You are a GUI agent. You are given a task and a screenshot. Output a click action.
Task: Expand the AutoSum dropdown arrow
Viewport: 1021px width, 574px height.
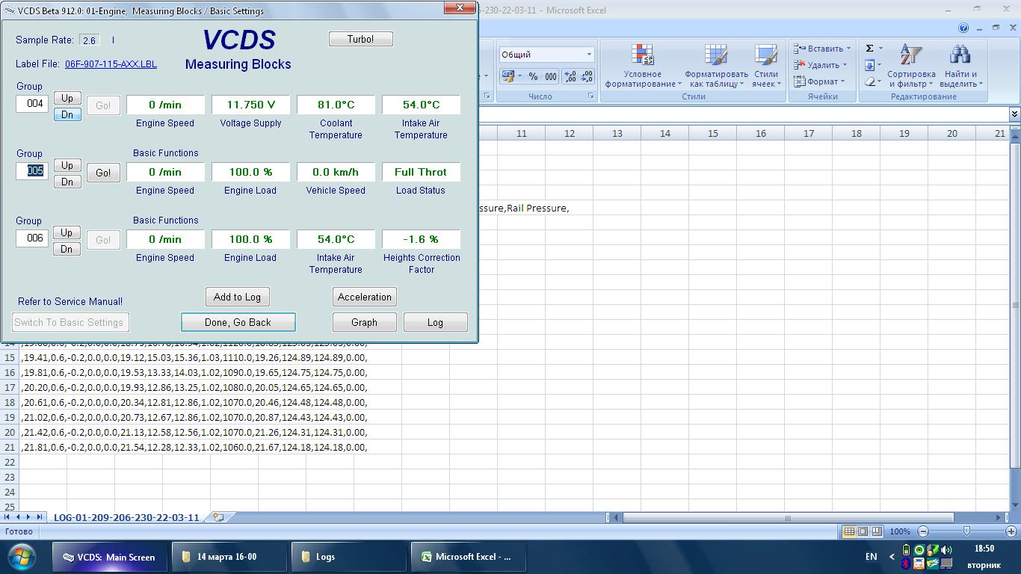coord(880,49)
